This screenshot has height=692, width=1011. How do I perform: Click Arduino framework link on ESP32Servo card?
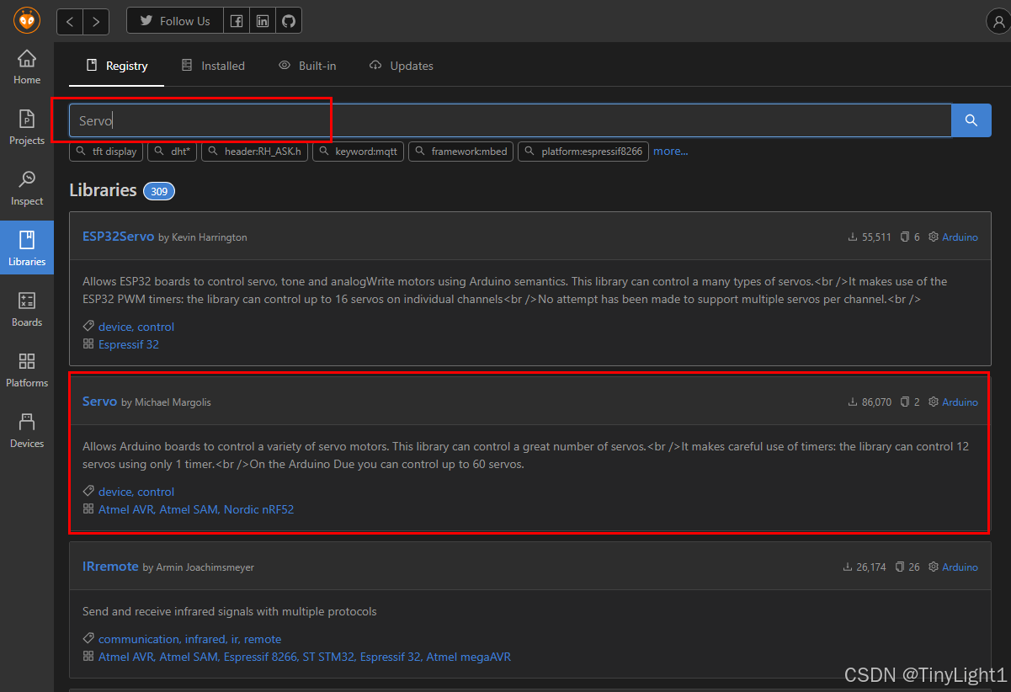tap(960, 237)
